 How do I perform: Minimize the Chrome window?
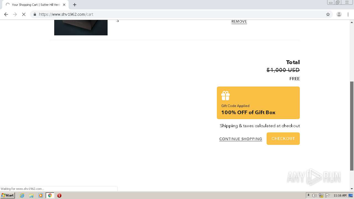331,2
